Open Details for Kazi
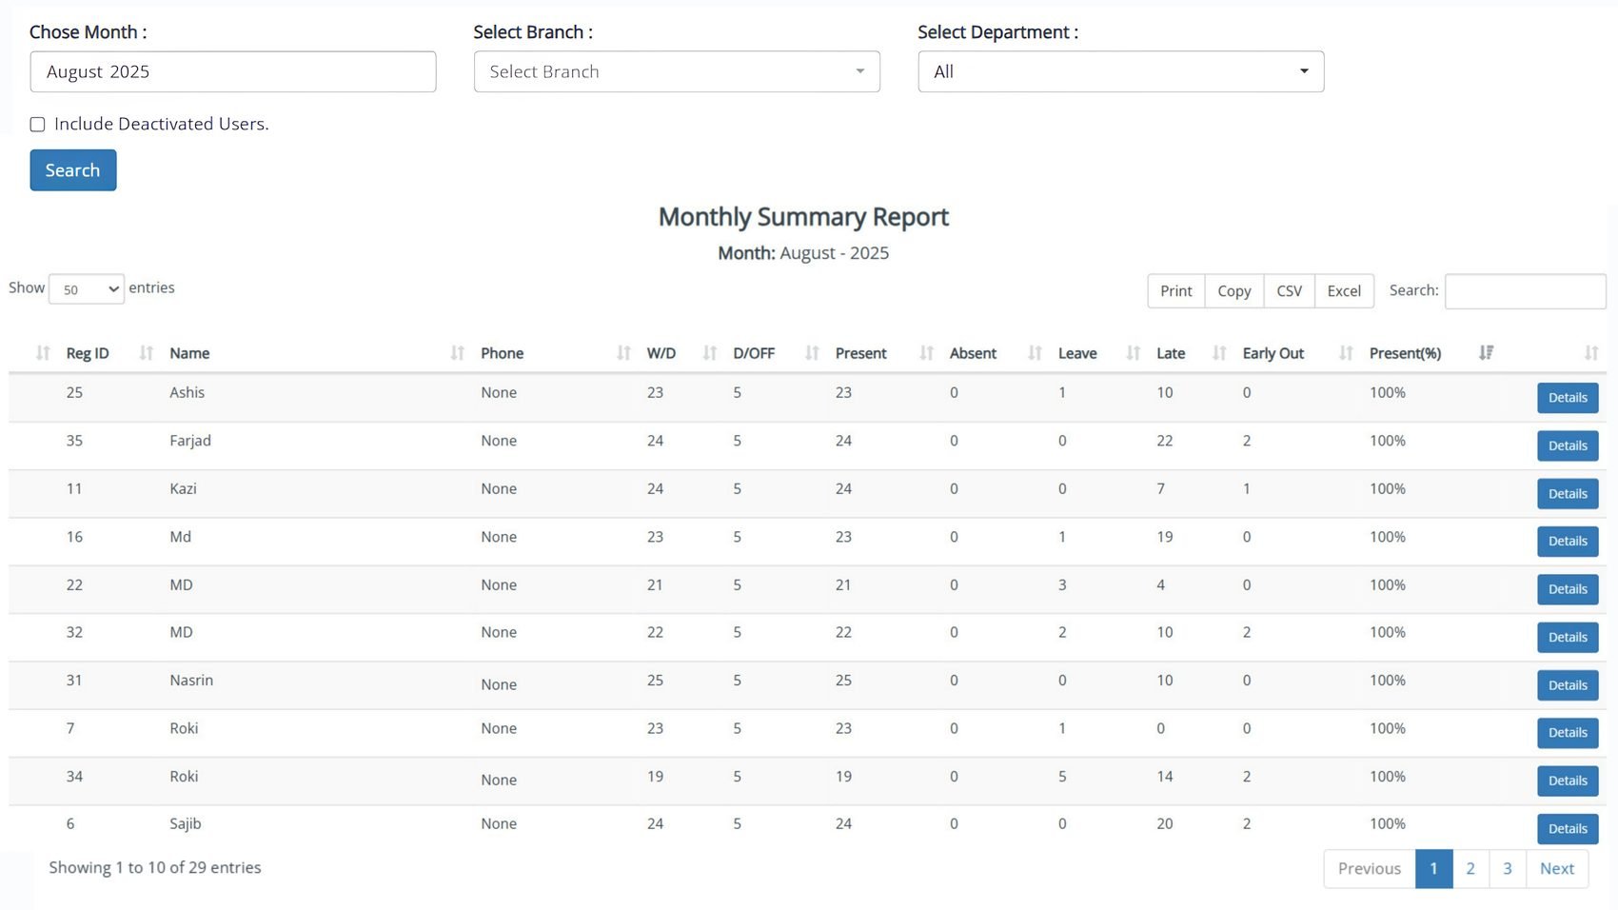 click(1568, 494)
